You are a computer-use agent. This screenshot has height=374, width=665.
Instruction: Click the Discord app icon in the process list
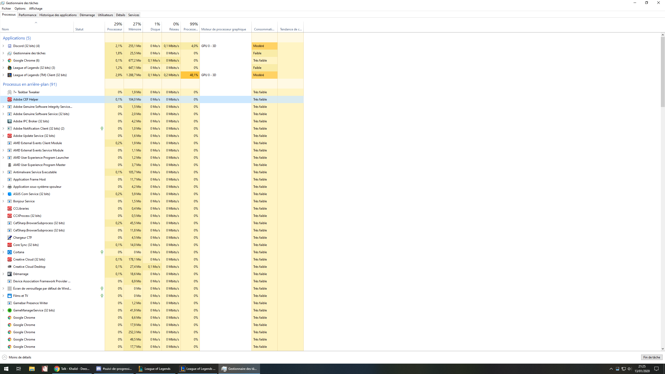10,46
